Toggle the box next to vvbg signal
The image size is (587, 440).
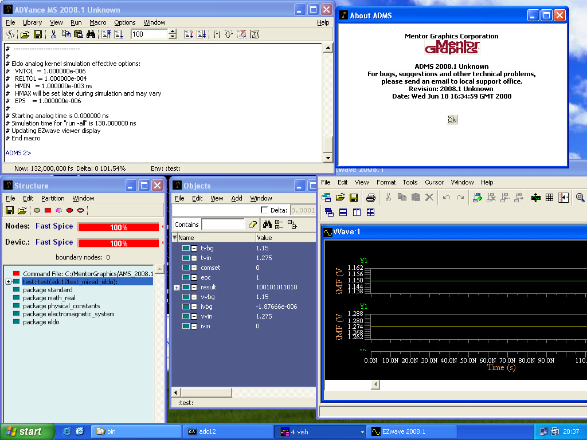click(194, 297)
